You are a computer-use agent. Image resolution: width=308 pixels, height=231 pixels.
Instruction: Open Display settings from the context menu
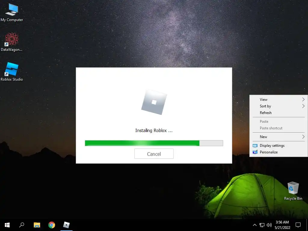tap(279, 146)
